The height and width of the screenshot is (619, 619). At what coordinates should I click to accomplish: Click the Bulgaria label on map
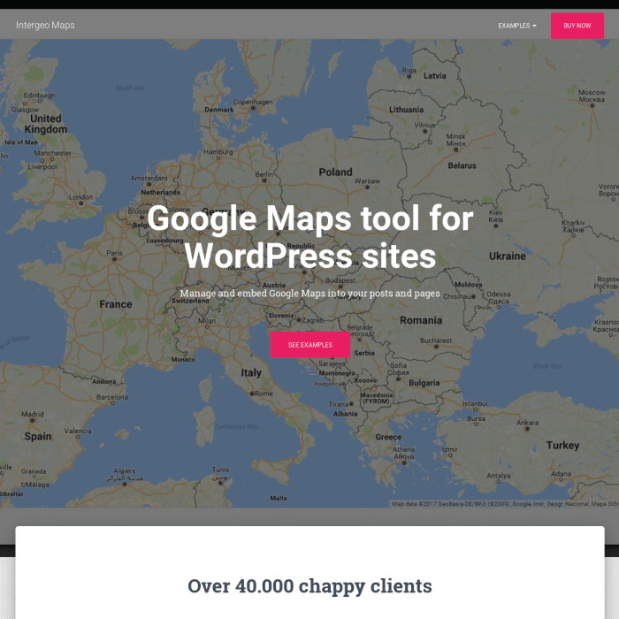coord(424,383)
